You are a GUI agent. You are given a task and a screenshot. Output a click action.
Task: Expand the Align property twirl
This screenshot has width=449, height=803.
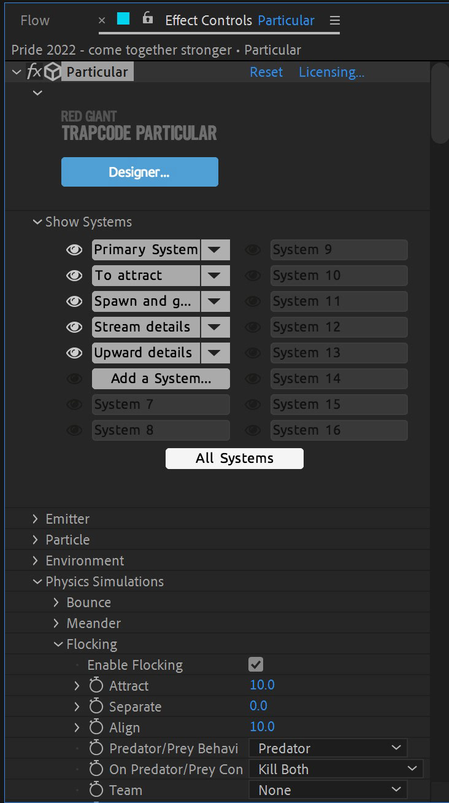pos(77,727)
